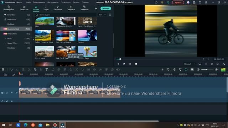Open Microsoft Edge from the taskbar

point(26,125)
